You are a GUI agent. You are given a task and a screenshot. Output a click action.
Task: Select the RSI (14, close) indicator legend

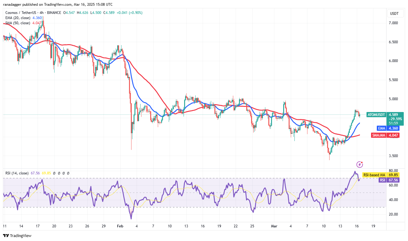(17, 173)
